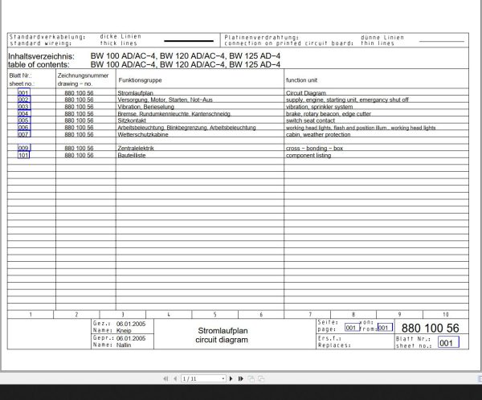The width and height of the screenshot is (482, 400).
Task: Open sheet link 004 in the contents table
Action: 23,113
